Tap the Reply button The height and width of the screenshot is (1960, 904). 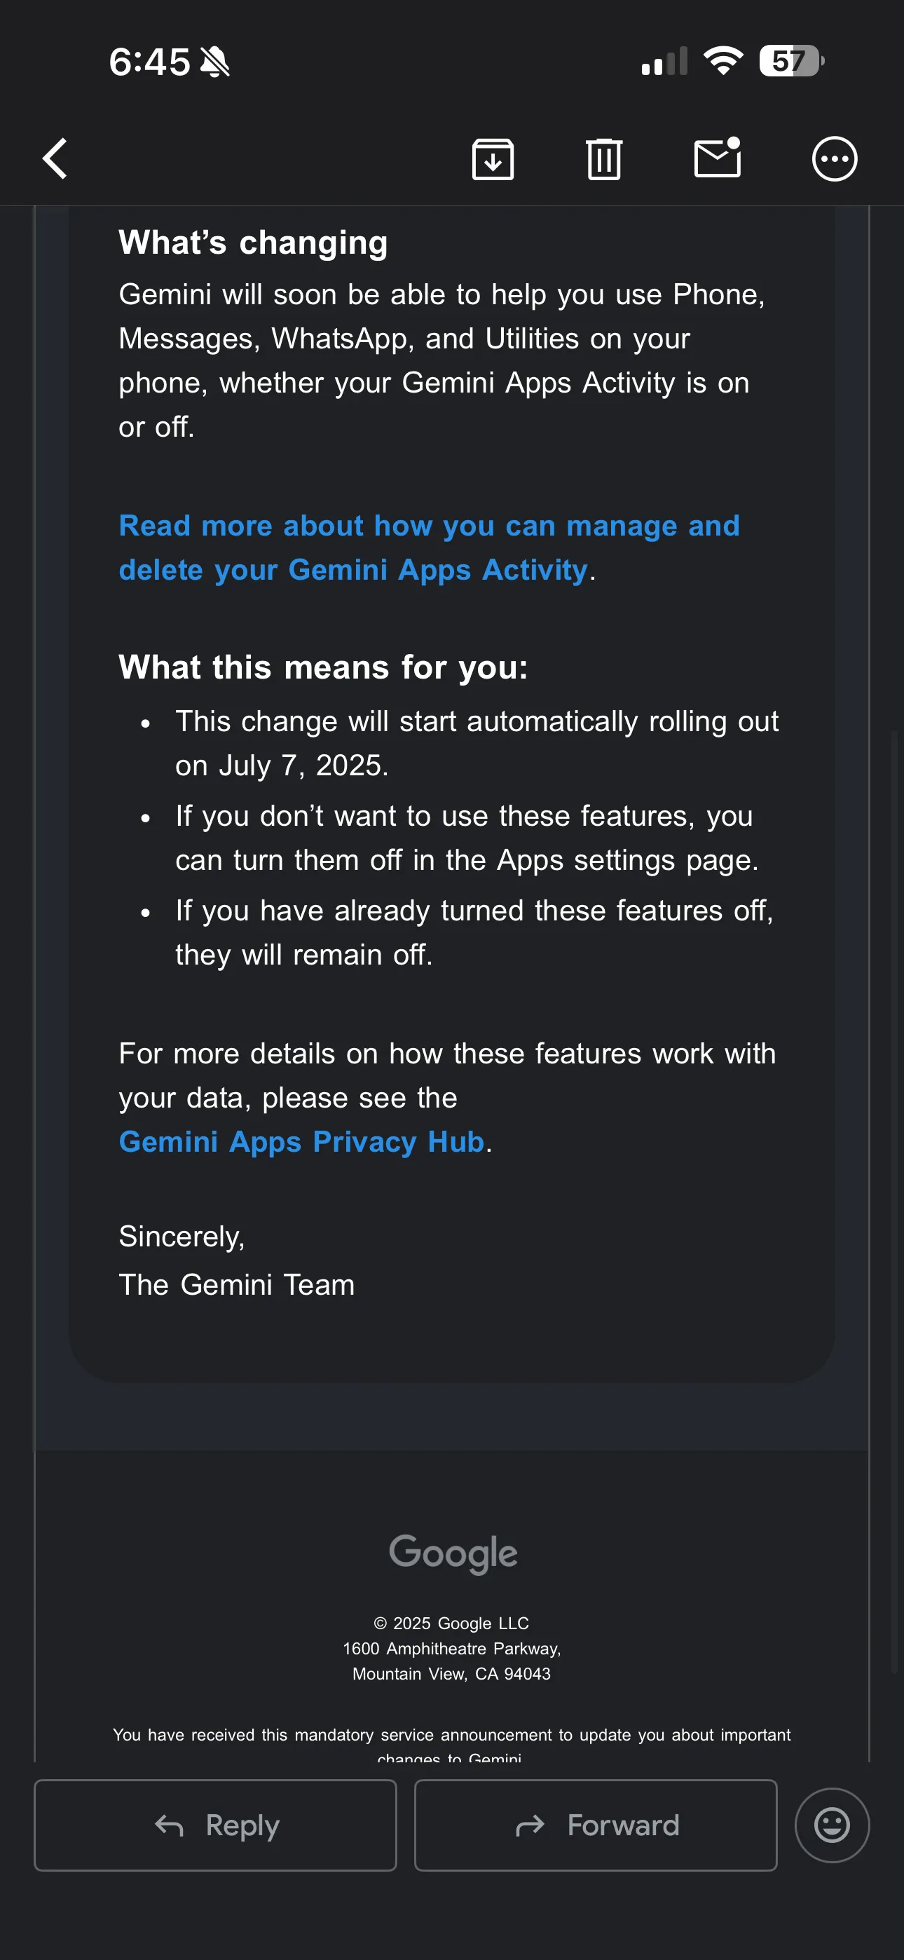click(x=215, y=1825)
